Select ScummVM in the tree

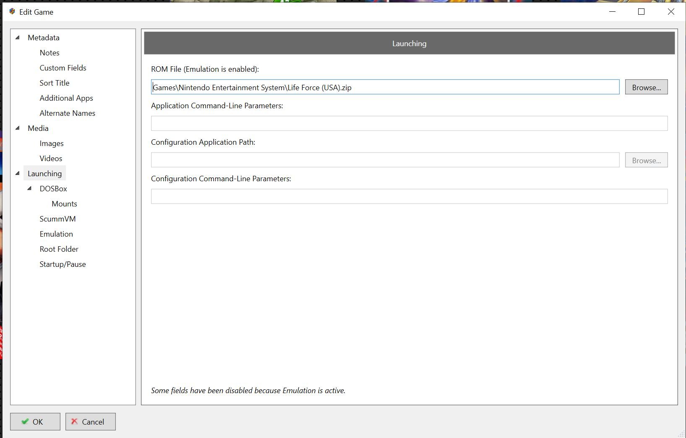click(x=57, y=219)
